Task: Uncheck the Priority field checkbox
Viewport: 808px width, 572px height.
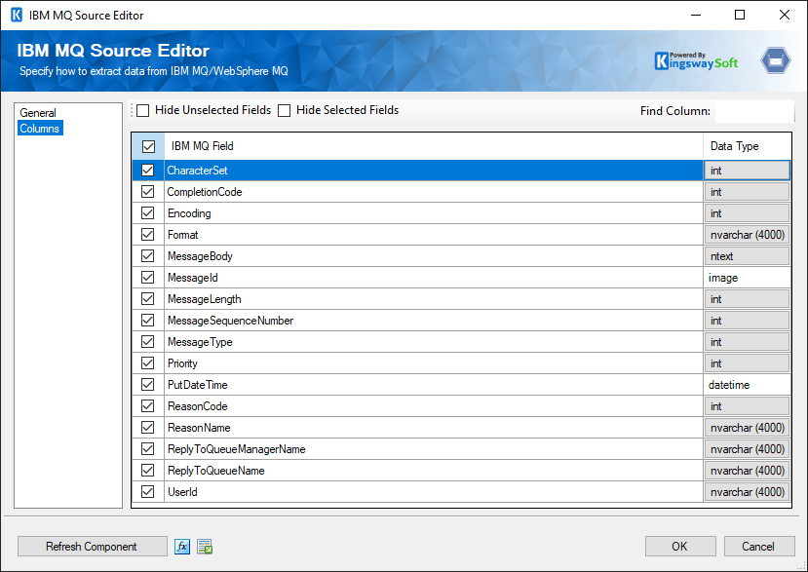Action: click(x=148, y=363)
